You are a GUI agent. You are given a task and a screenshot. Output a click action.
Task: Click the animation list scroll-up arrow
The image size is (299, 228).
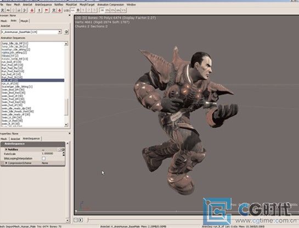[66, 44]
